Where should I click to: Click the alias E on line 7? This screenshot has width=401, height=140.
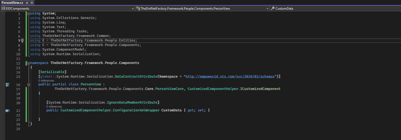tap(43, 40)
